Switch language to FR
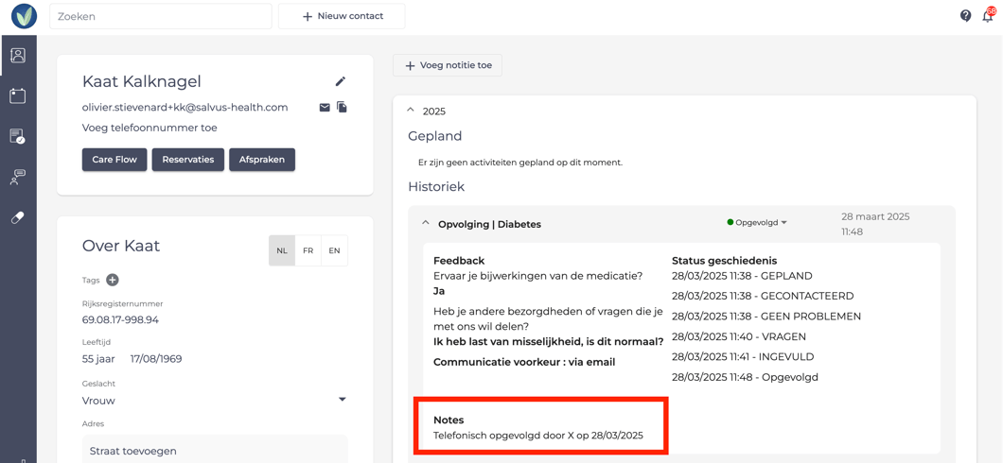 308,250
